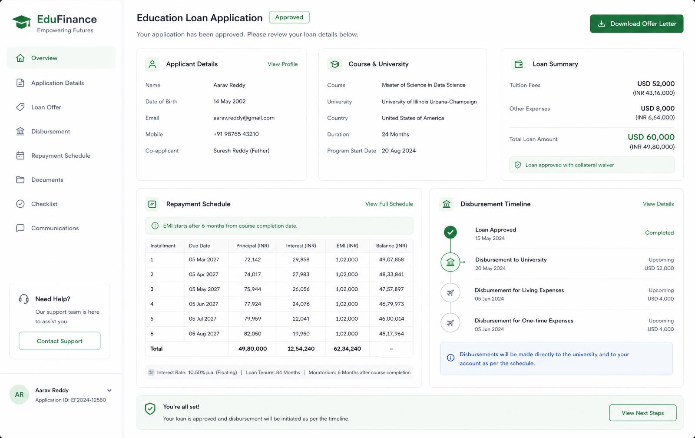This screenshot has height=438, width=695.
Task: Click the Overview home icon
Action: [20, 58]
